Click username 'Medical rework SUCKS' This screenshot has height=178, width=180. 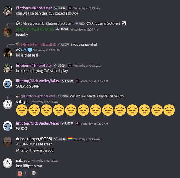[x=35, y=29]
